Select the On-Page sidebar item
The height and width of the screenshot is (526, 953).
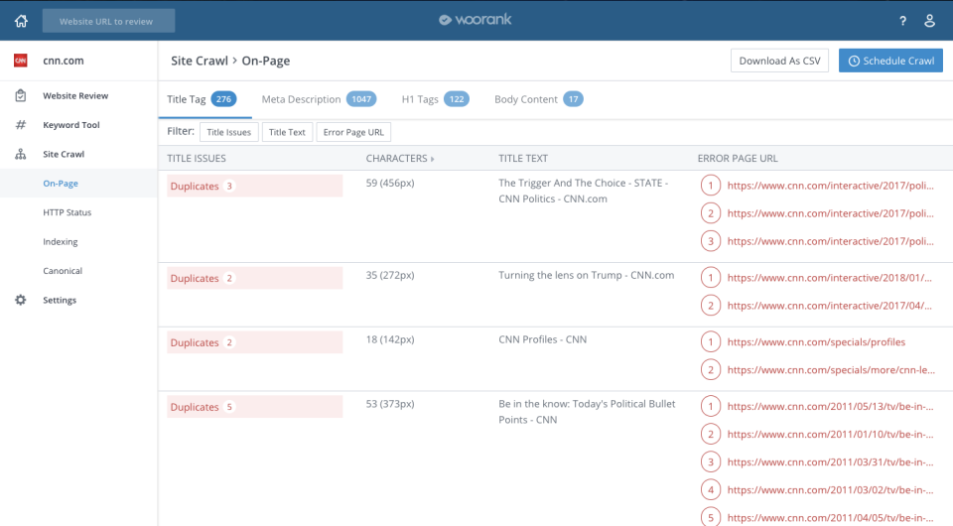(61, 183)
